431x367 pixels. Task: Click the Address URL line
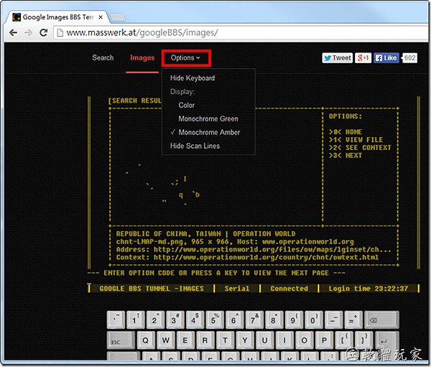253,250
